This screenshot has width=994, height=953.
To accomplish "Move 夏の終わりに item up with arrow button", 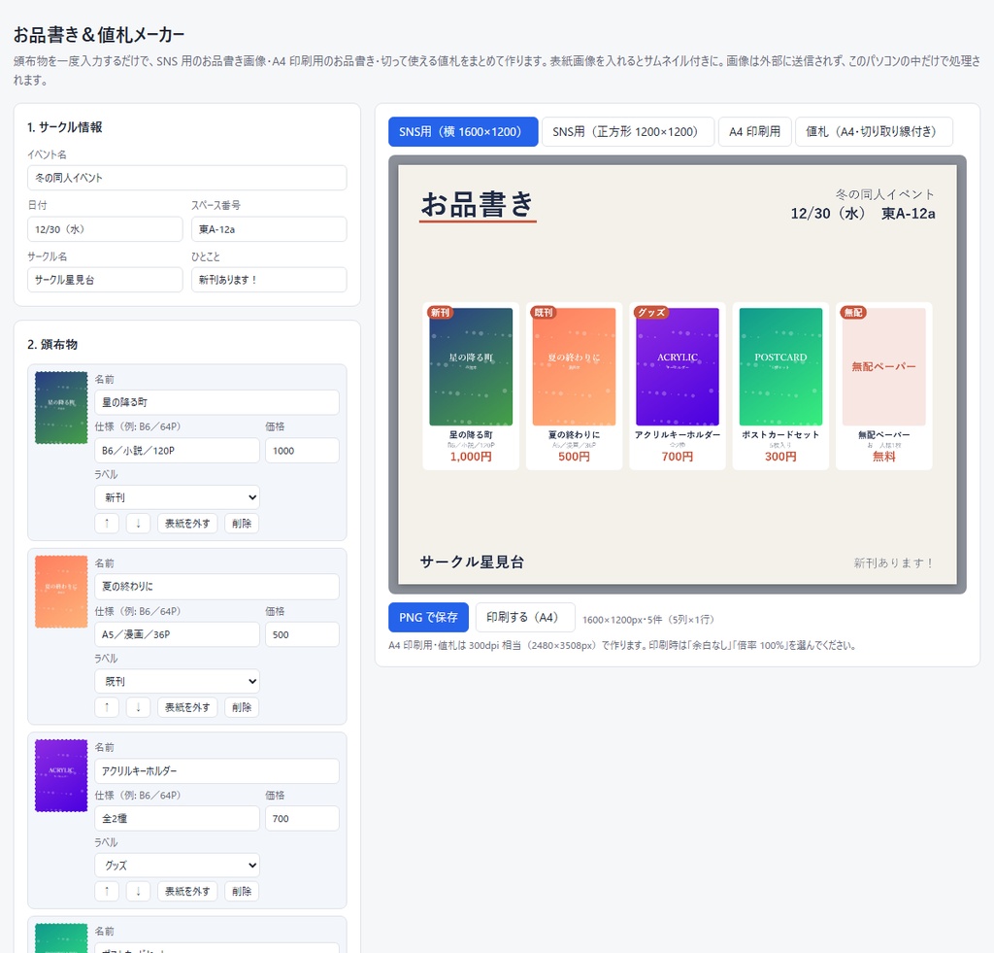I will pyautogui.click(x=107, y=707).
